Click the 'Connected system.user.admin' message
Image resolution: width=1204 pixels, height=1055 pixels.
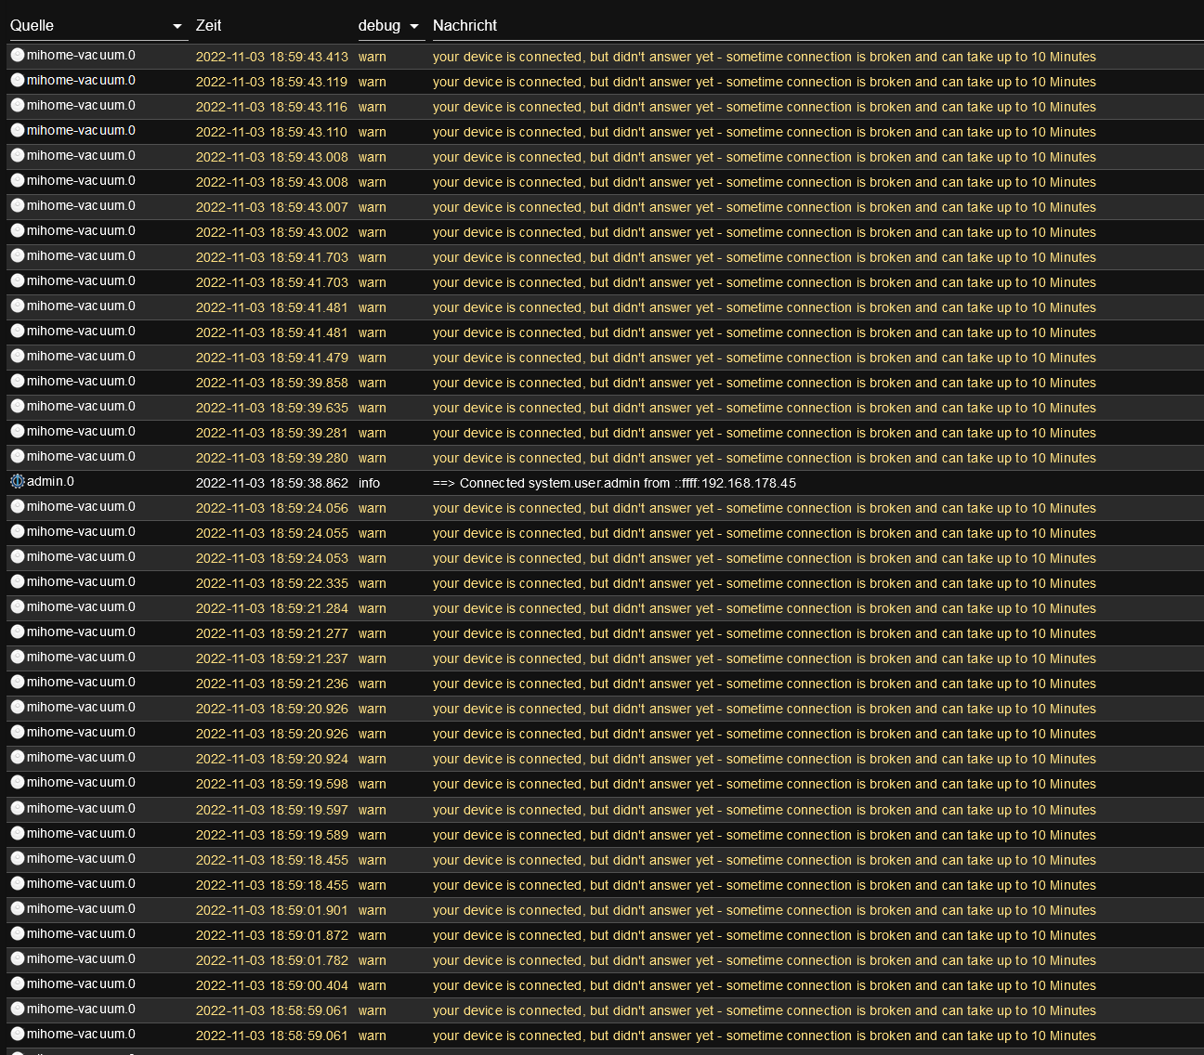coord(614,483)
